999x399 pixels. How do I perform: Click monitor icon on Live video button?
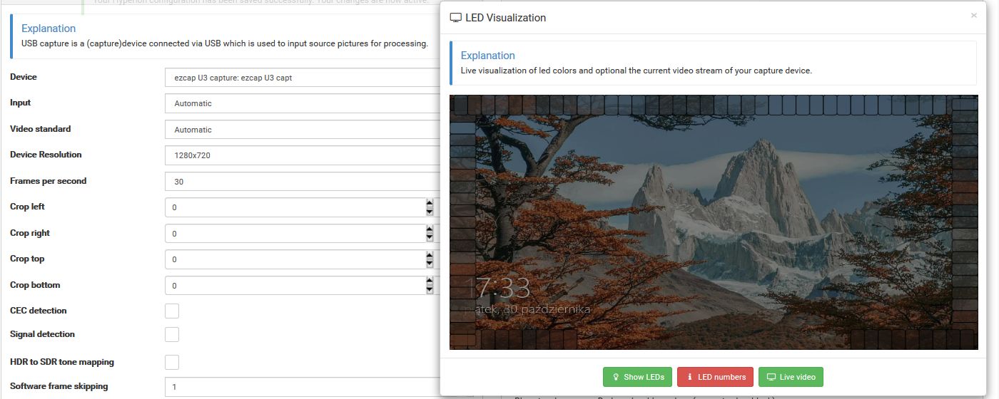point(771,377)
